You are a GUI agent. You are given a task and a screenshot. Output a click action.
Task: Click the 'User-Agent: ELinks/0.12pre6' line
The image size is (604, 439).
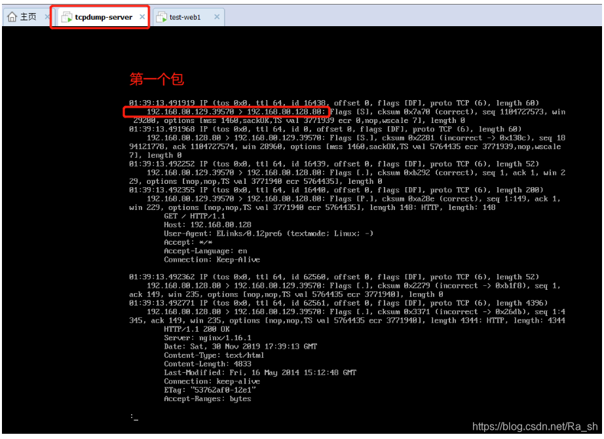[x=269, y=234]
